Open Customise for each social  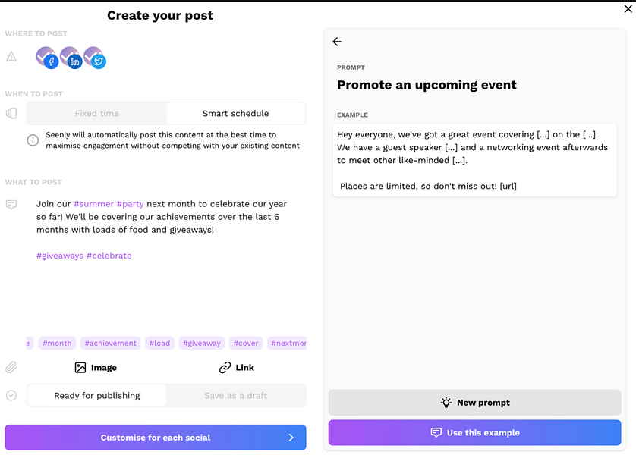point(156,438)
